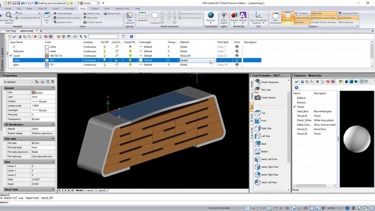This screenshot has height=211, width=375.
Task: Click the layer search input field
Action: (x=103, y=36)
